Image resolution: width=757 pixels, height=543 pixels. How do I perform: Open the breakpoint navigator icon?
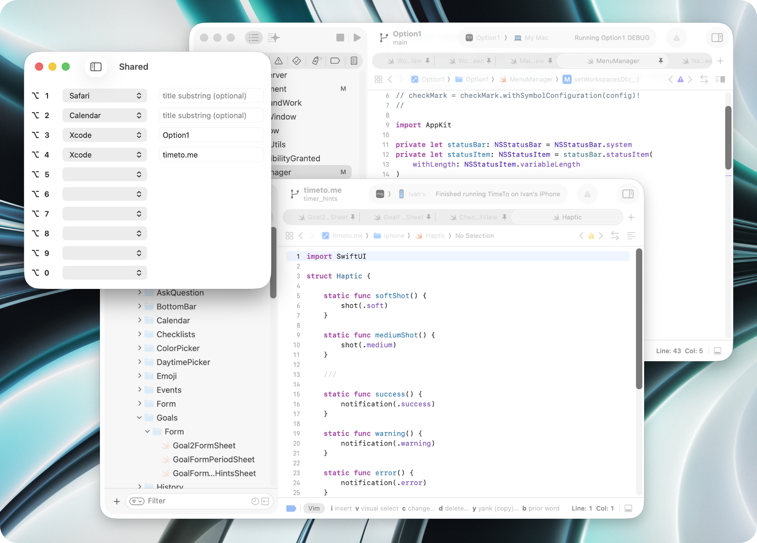pyautogui.click(x=335, y=61)
